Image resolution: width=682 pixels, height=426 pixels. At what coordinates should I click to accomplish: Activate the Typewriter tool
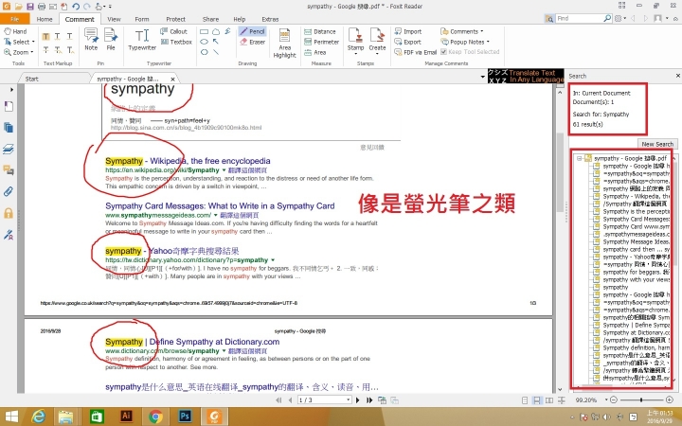(x=142, y=40)
